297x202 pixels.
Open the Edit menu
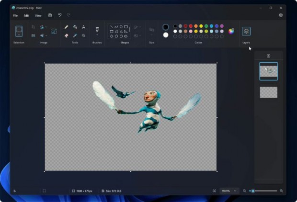26,15
